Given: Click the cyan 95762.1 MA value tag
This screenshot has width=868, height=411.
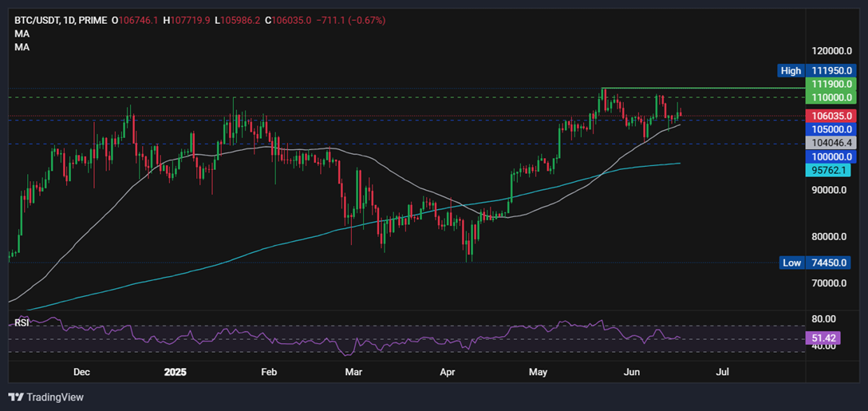Looking at the screenshot, I should coord(827,171).
